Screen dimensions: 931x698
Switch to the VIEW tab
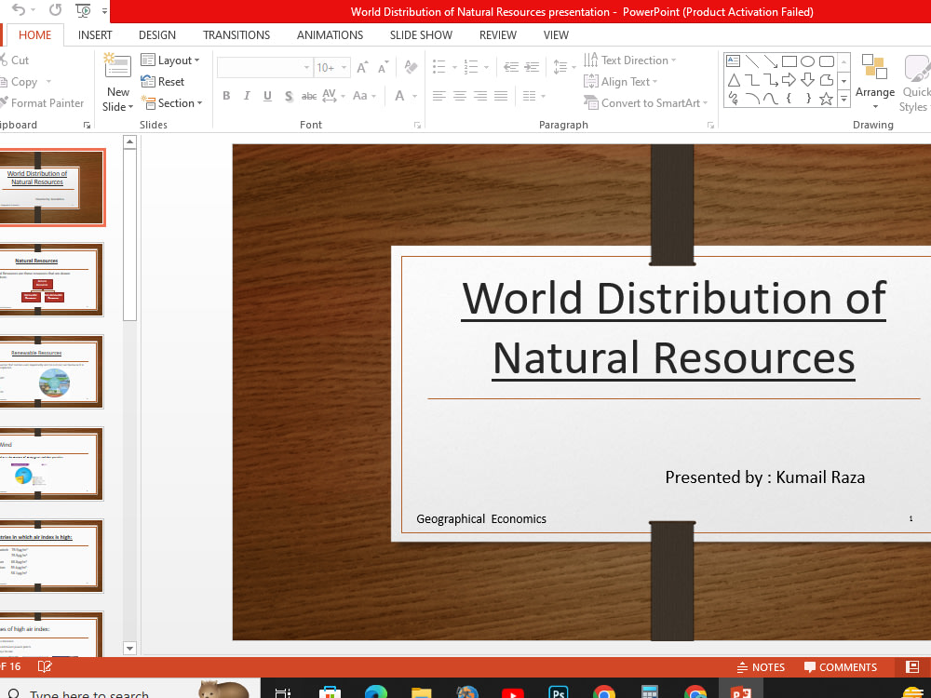557,35
